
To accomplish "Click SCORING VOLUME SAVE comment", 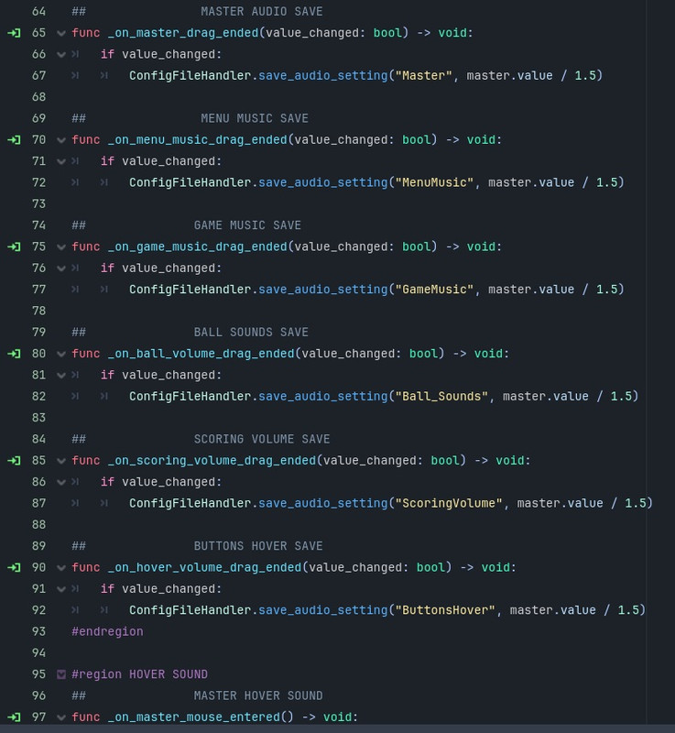I will click(x=262, y=440).
